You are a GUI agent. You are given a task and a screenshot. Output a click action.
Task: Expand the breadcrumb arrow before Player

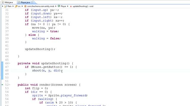click(x=56, y=6)
